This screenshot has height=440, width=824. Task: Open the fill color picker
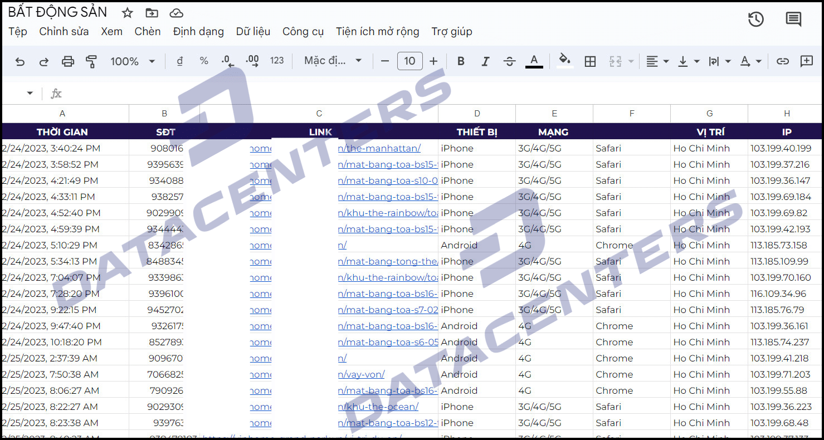point(565,61)
